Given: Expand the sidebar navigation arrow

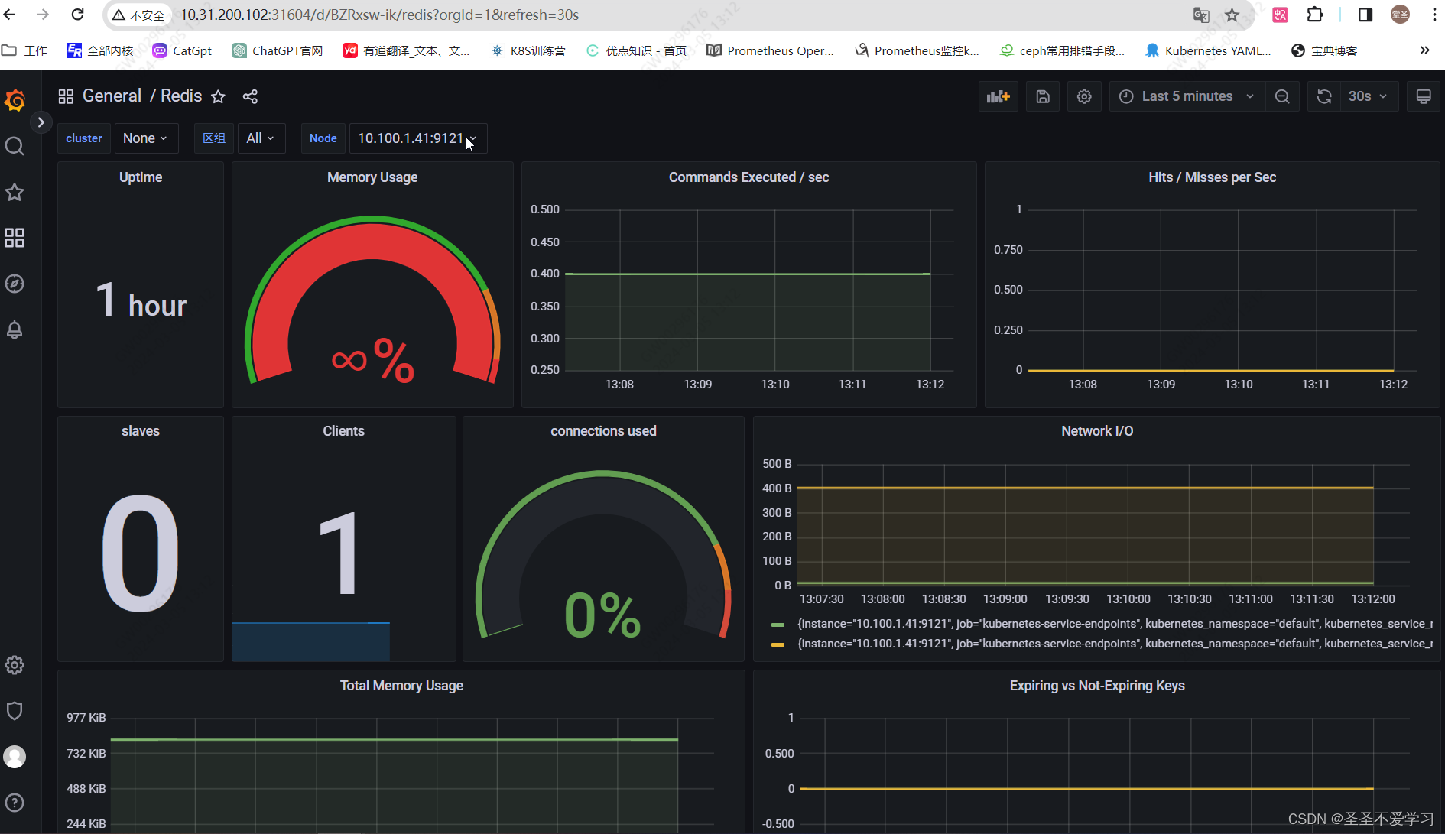Looking at the screenshot, I should click(41, 122).
